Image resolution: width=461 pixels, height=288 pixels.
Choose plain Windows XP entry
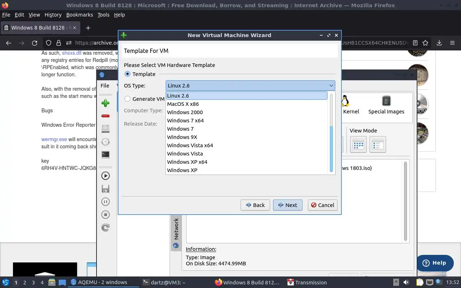click(x=247, y=170)
